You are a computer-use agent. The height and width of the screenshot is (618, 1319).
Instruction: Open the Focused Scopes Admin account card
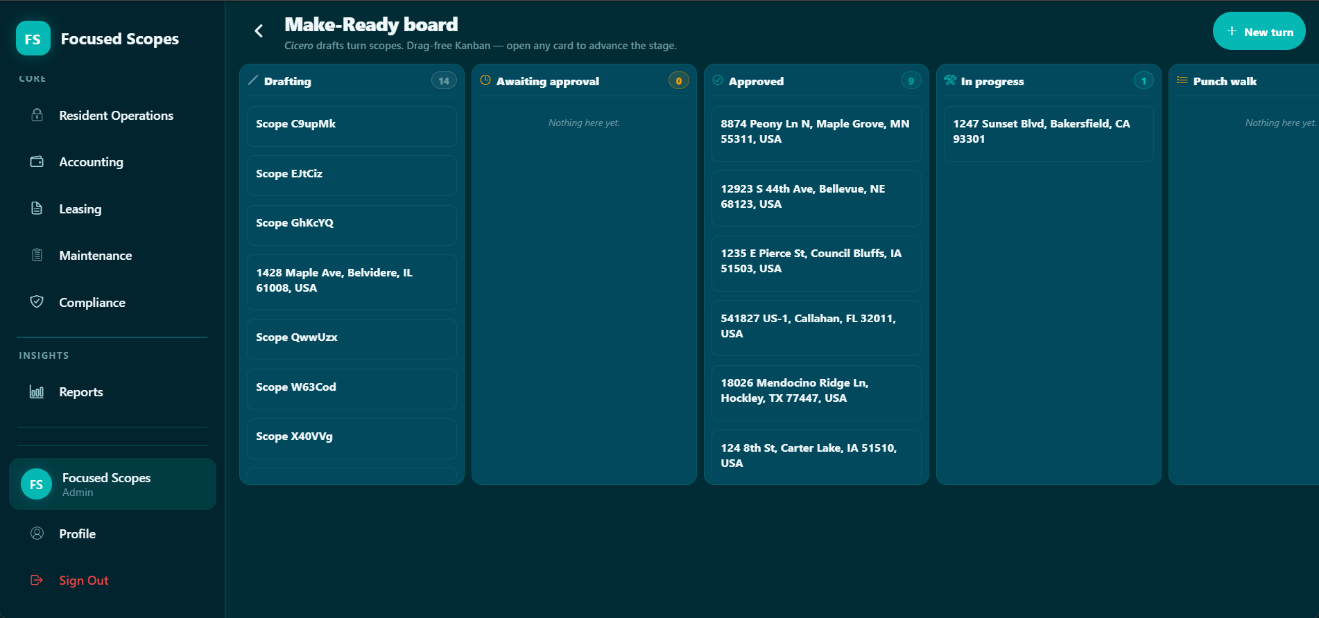pos(112,484)
